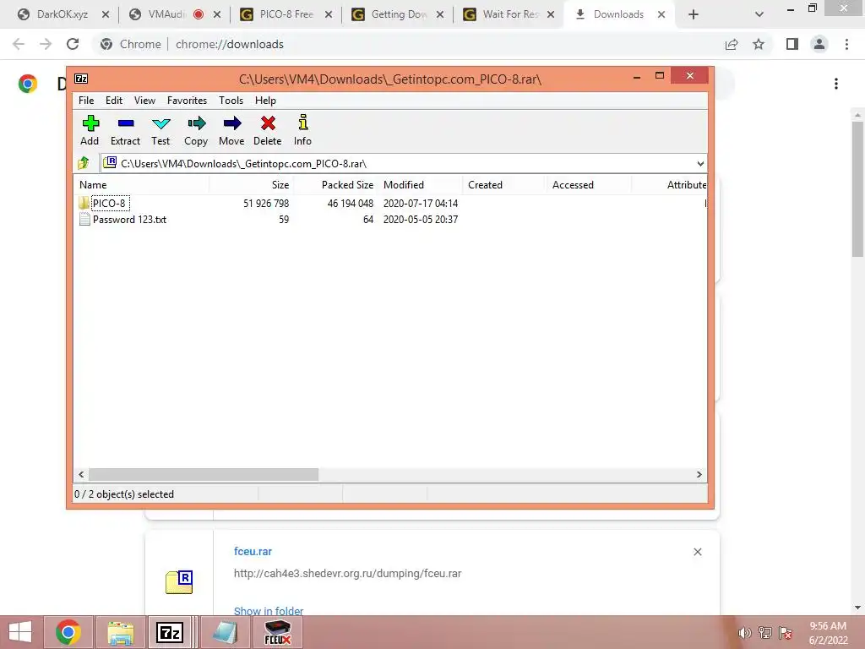Click the network tray icon
This screenshot has height=649, width=865.
pyautogui.click(x=764, y=632)
